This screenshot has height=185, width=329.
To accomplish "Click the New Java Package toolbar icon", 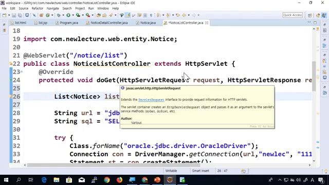I will point(41,15).
